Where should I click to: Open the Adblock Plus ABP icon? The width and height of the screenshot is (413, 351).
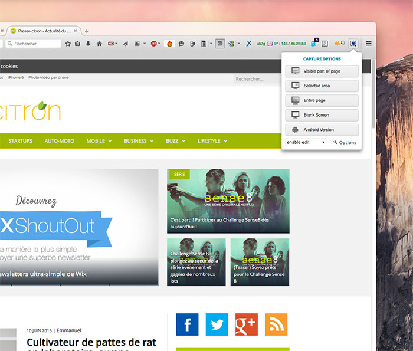coord(154,44)
